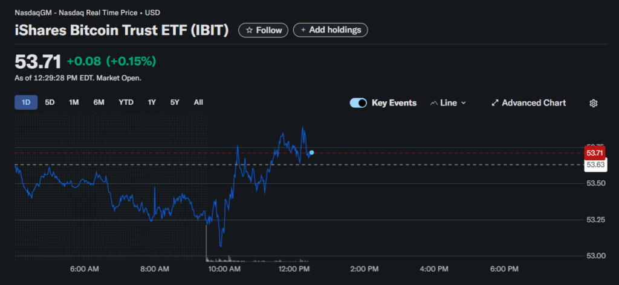This screenshot has width=619, height=285.
Task: Click the white 53.63 previous close label
Action: coord(595,164)
